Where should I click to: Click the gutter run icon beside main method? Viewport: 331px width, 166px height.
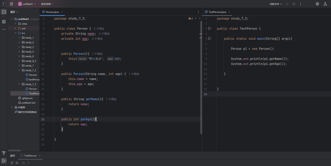(209, 38)
